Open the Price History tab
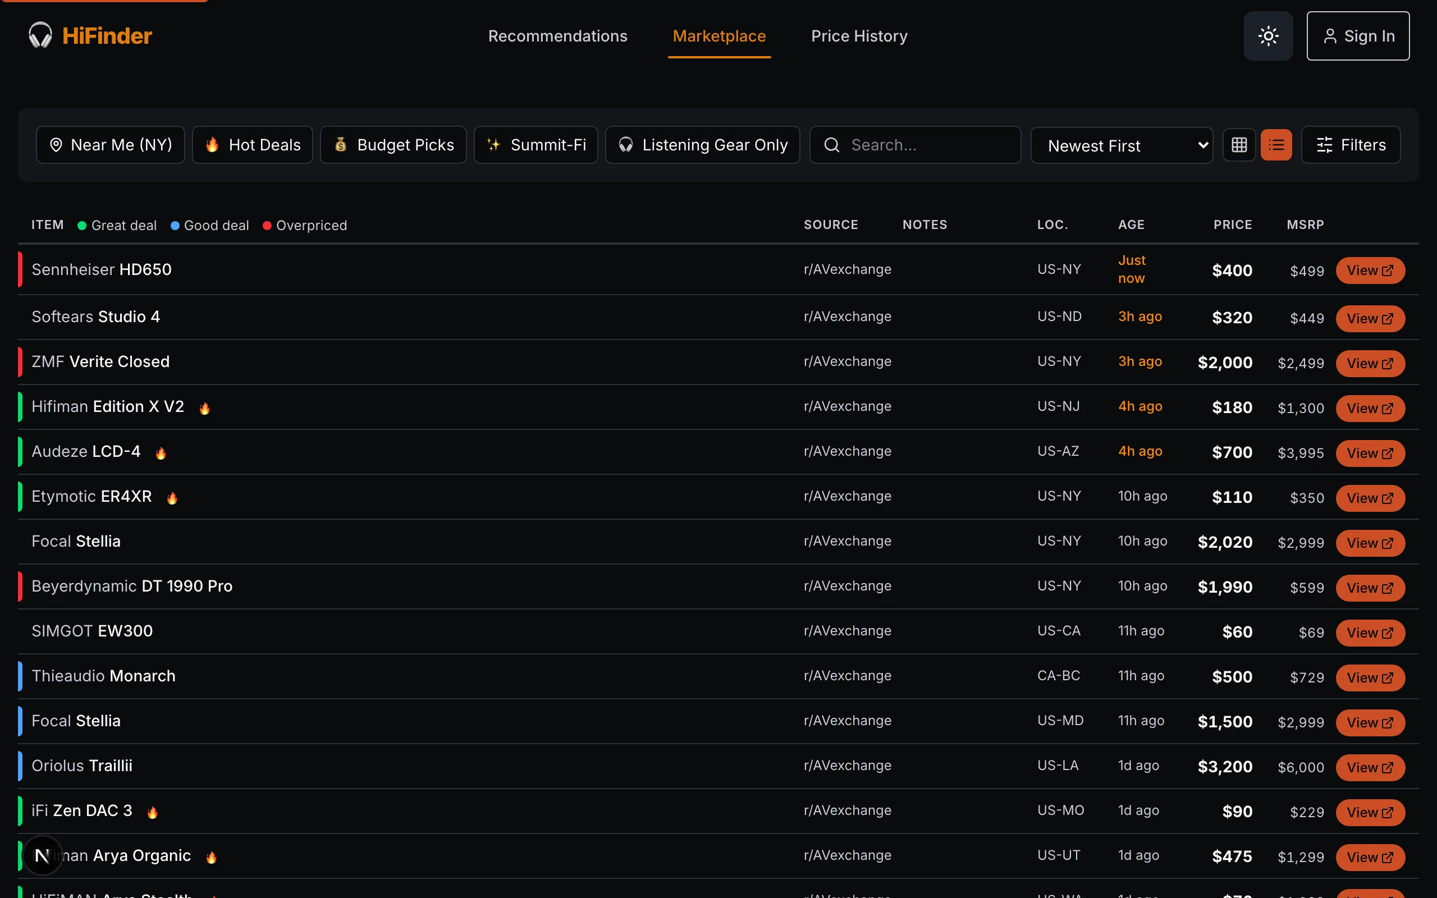This screenshot has height=898, width=1437. (859, 36)
